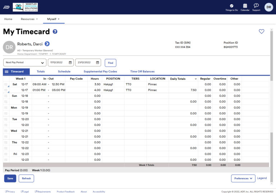Click the Support chat icon

point(256,6)
